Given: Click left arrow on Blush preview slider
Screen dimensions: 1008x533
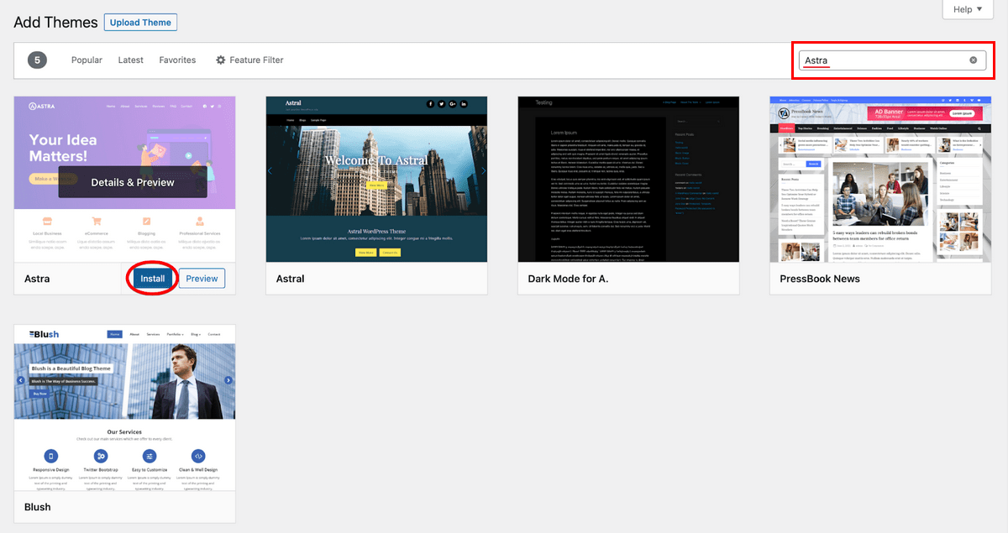Looking at the screenshot, I should (21, 380).
